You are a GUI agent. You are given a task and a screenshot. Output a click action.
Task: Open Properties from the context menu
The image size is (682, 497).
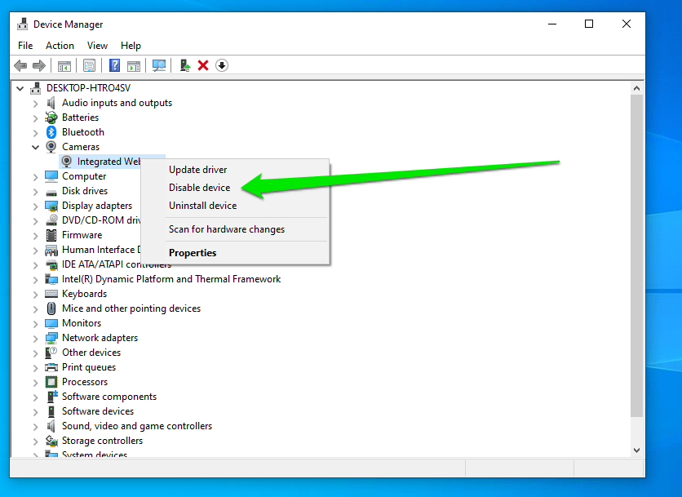pyautogui.click(x=193, y=253)
